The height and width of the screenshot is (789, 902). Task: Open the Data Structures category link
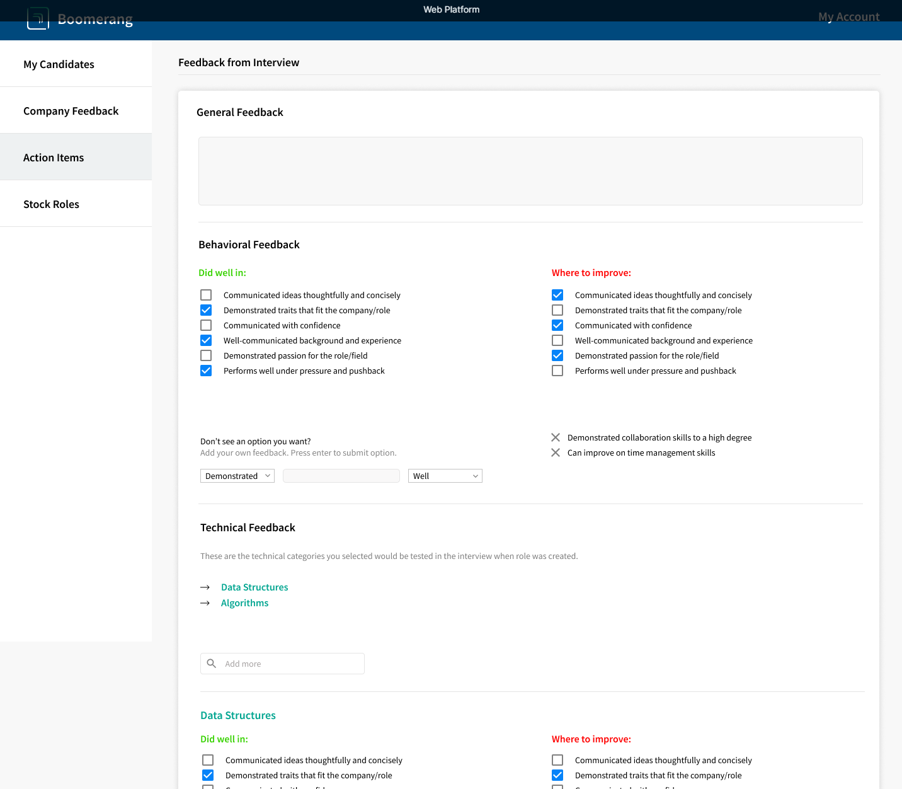click(254, 587)
